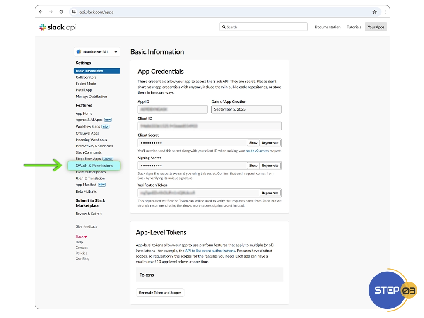This screenshot has height=318, width=424.
Task: Click the API to list event authorizations link
Action: pos(210,251)
